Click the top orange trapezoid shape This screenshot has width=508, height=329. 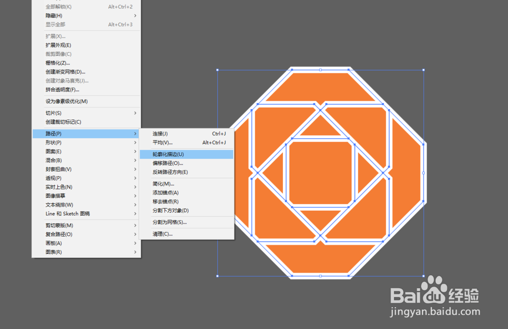pos(321,87)
